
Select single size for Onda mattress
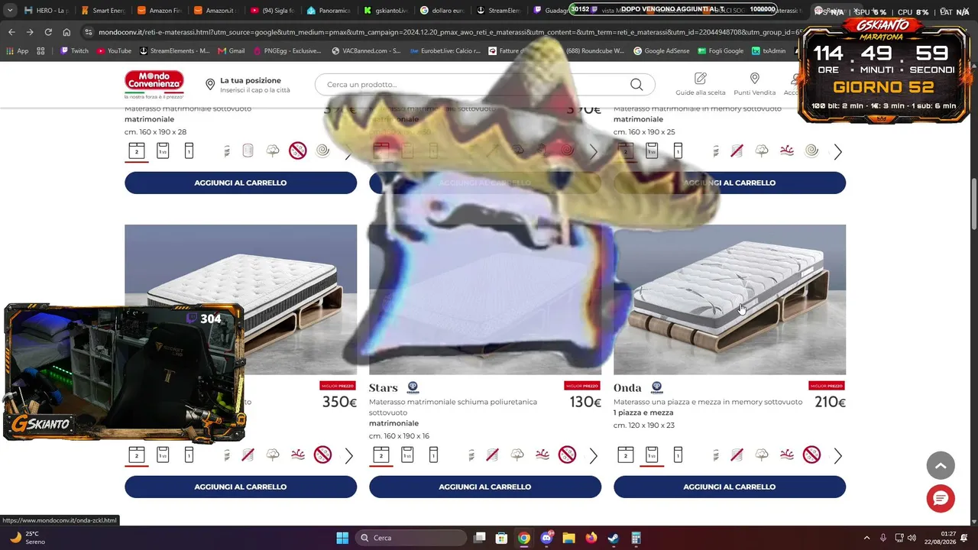(678, 455)
